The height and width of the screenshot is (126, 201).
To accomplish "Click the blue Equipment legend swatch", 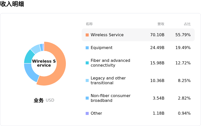I will 87,48.
